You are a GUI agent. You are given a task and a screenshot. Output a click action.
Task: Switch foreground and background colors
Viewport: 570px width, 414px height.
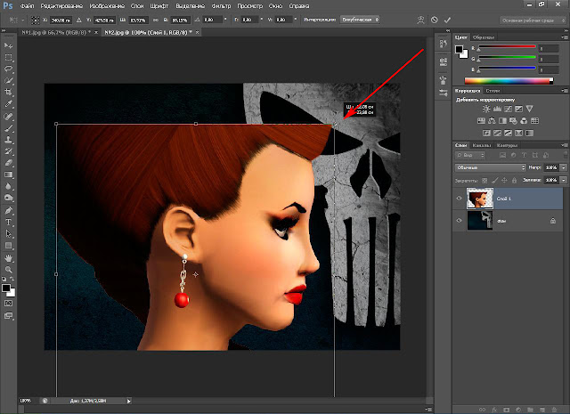(x=12, y=279)
